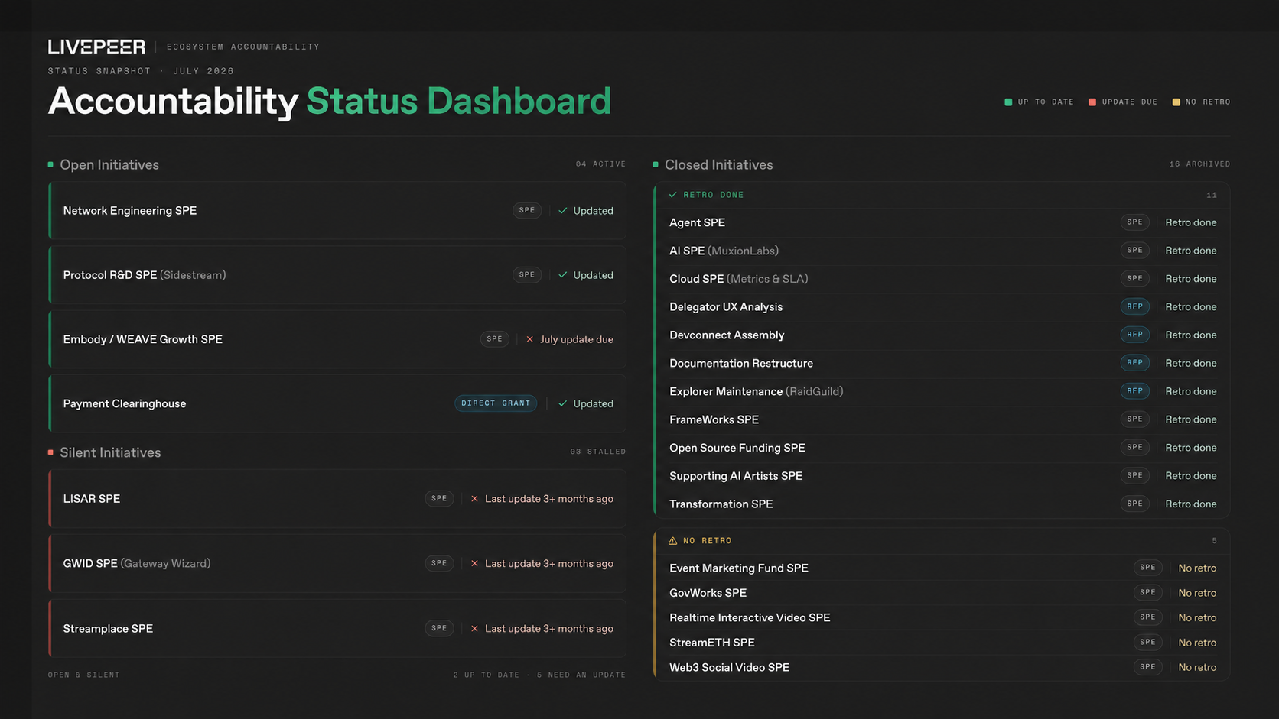The width and height of the screenshot is (1279, 719).
Task: Click the Agent SPE row name
Action: point(698,222)
